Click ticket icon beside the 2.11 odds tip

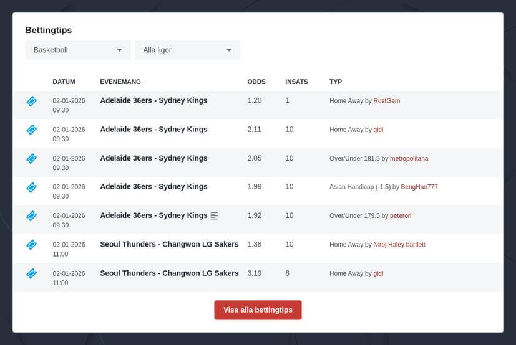(x=31, y=130)
